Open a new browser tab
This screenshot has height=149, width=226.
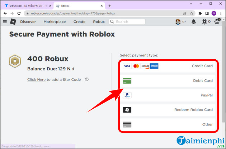110,6
